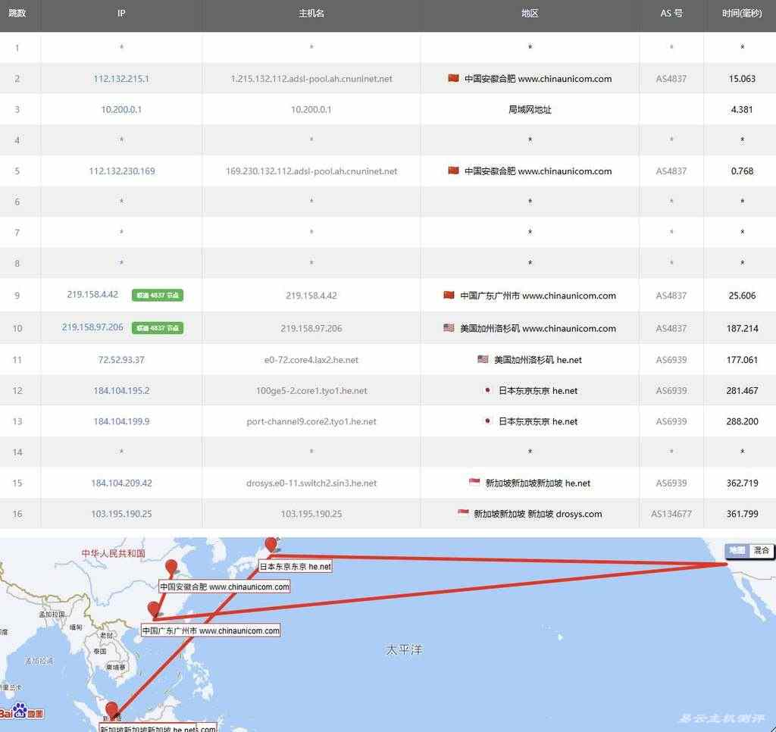Switch map to 地图 view
This screenshot has width=776, height=732.
coord(737,550)
